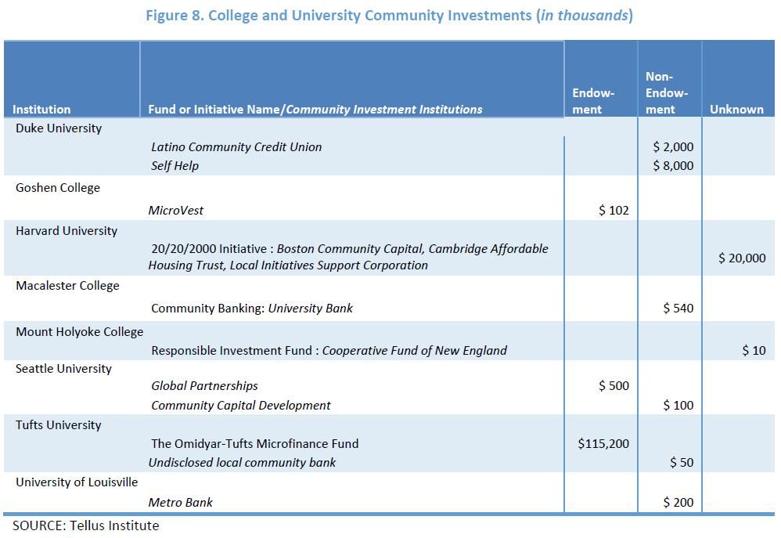Click Undisclosed local community bank entry
The width and height of the screenshot is (781, 538).
(242, 463)
